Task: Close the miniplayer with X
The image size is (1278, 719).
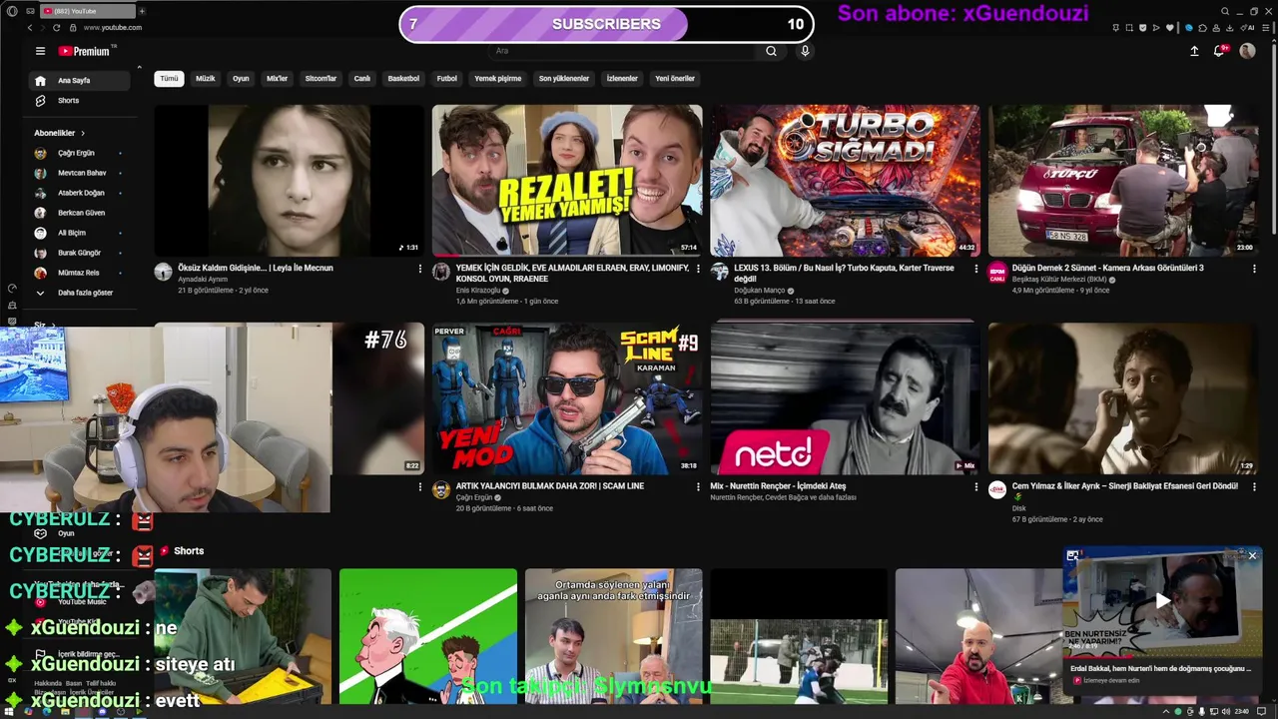Action: coord(1252,556)
